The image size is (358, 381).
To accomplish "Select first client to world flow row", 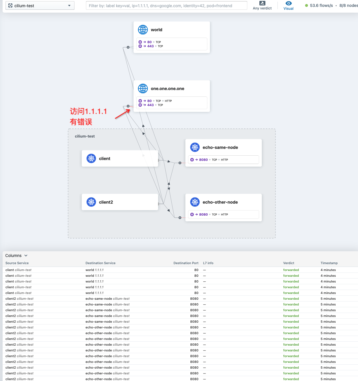I will pyautogui.click(x=115, y=270).
